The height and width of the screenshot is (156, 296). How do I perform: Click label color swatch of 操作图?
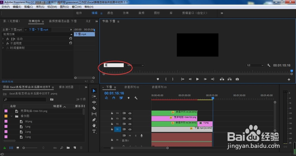tap(6, 116)
